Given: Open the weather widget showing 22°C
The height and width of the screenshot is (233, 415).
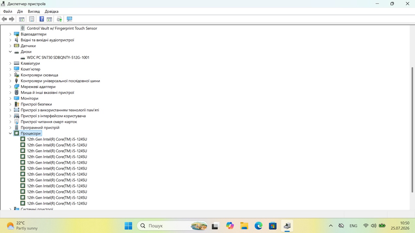Looking at the screenshot, I should [x=22, y=226].
